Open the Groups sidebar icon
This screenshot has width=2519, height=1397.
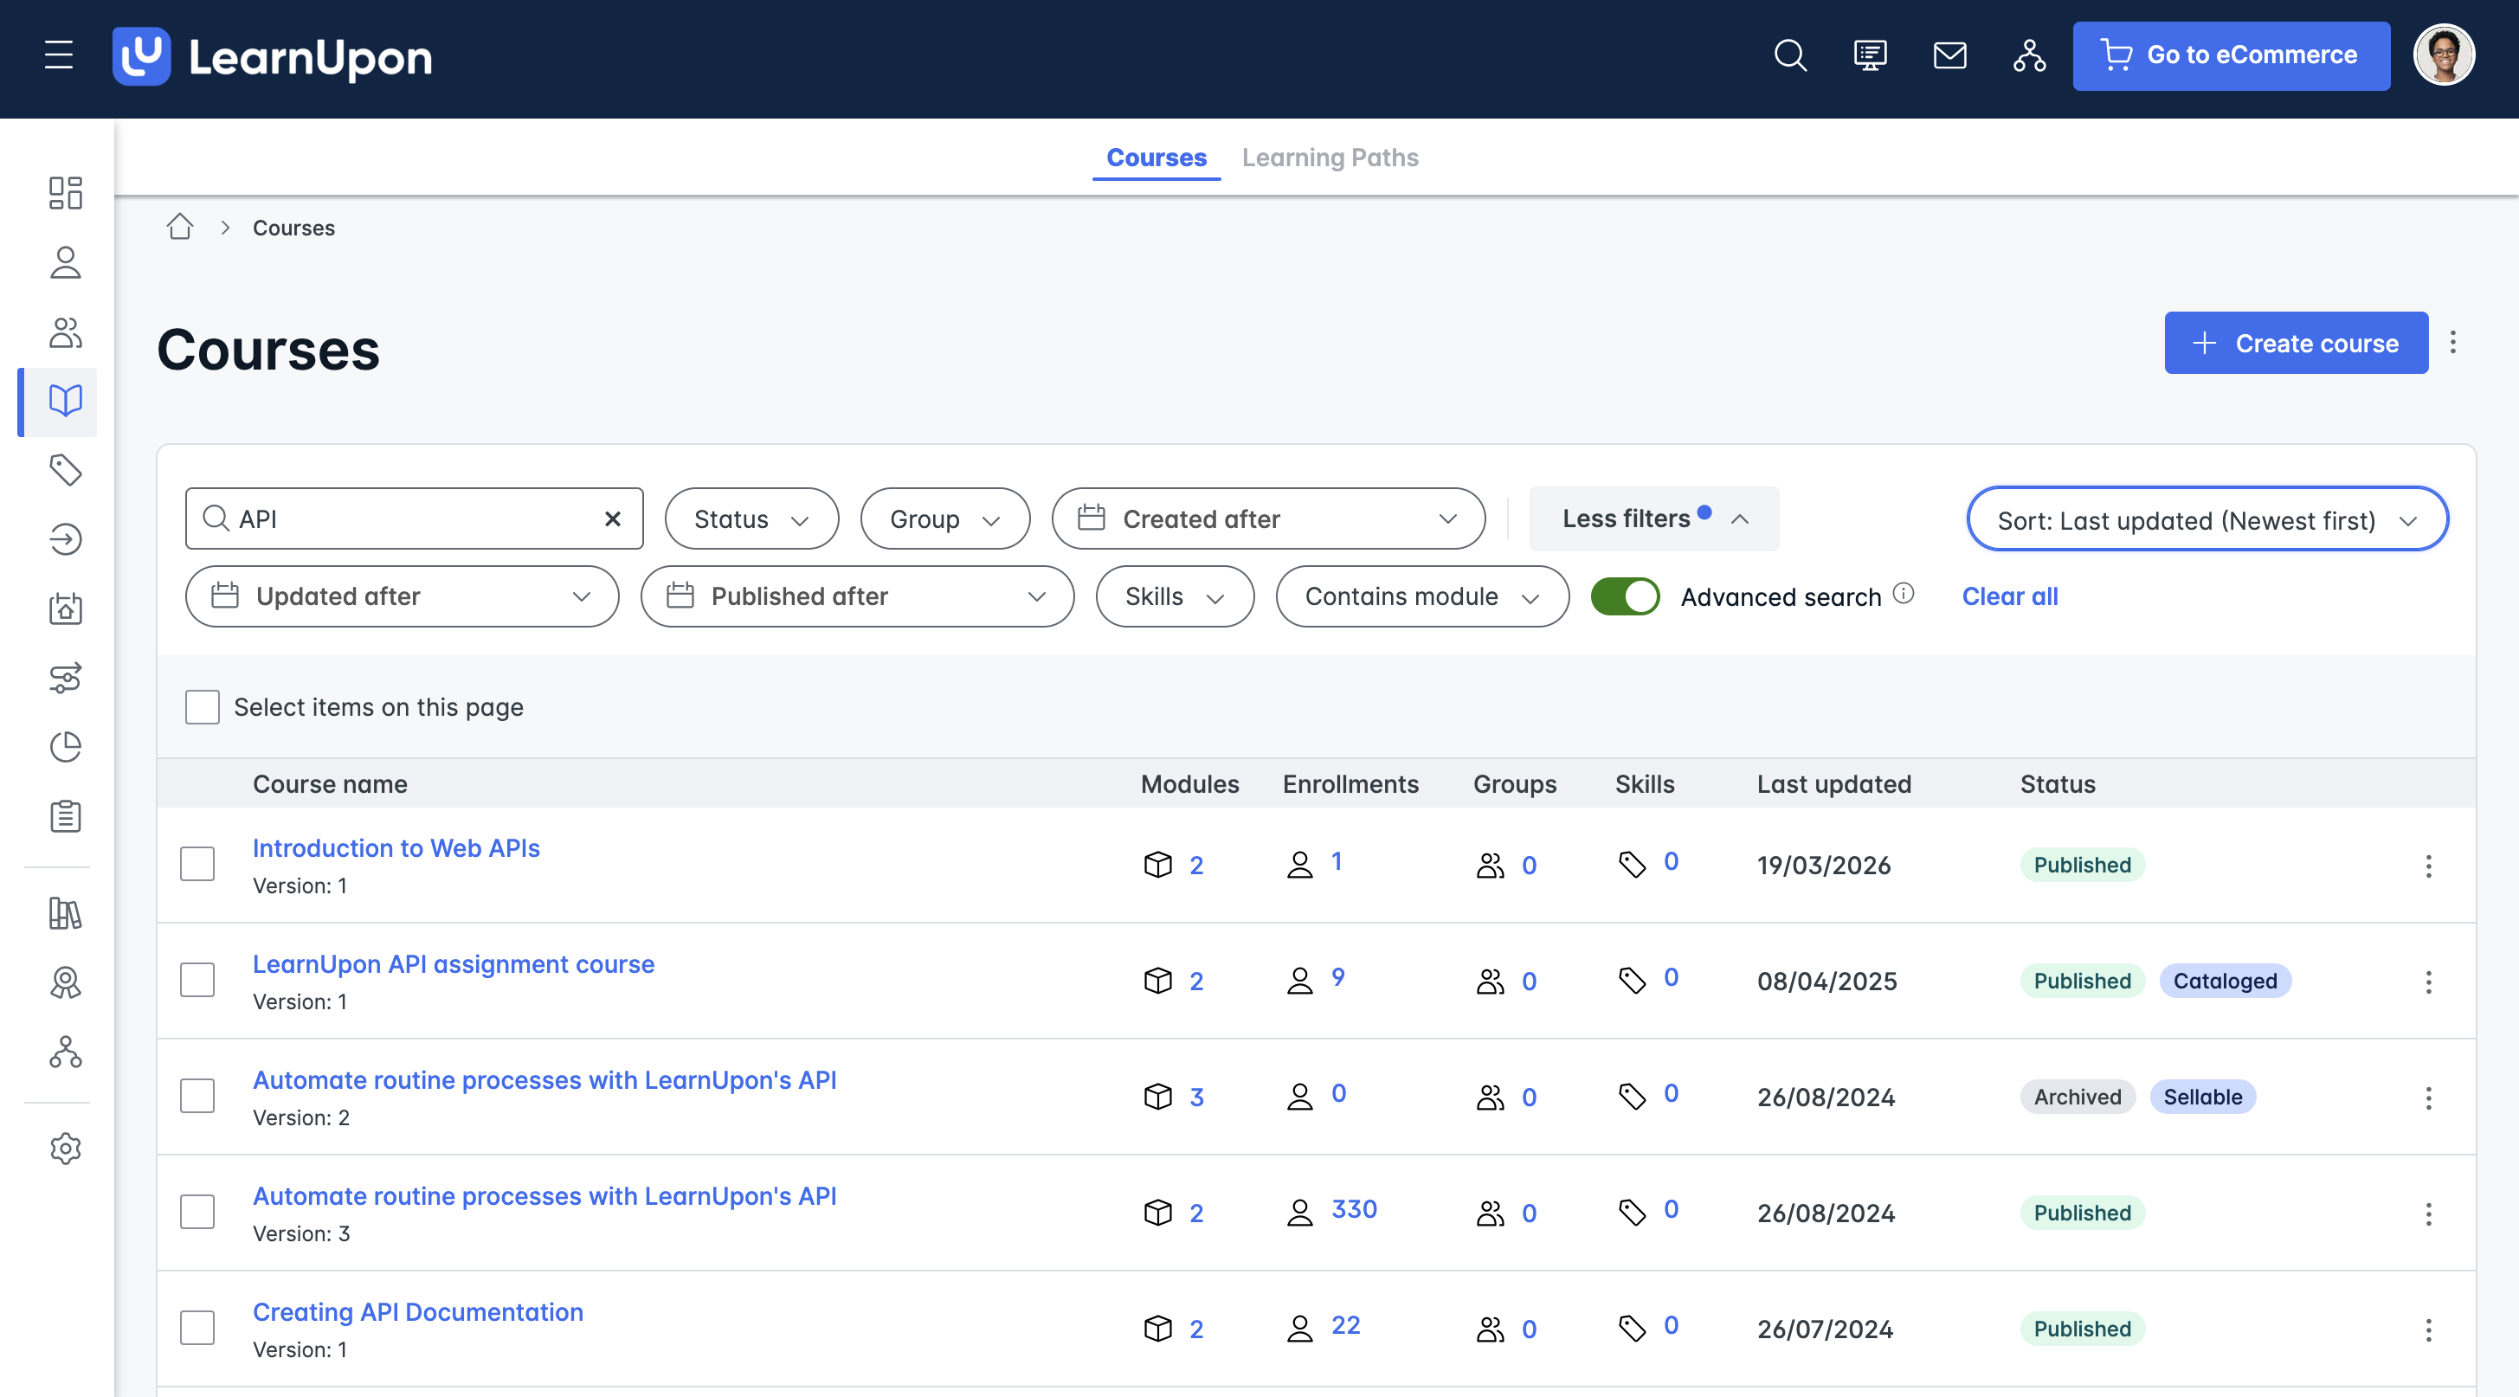coord(66,332)
